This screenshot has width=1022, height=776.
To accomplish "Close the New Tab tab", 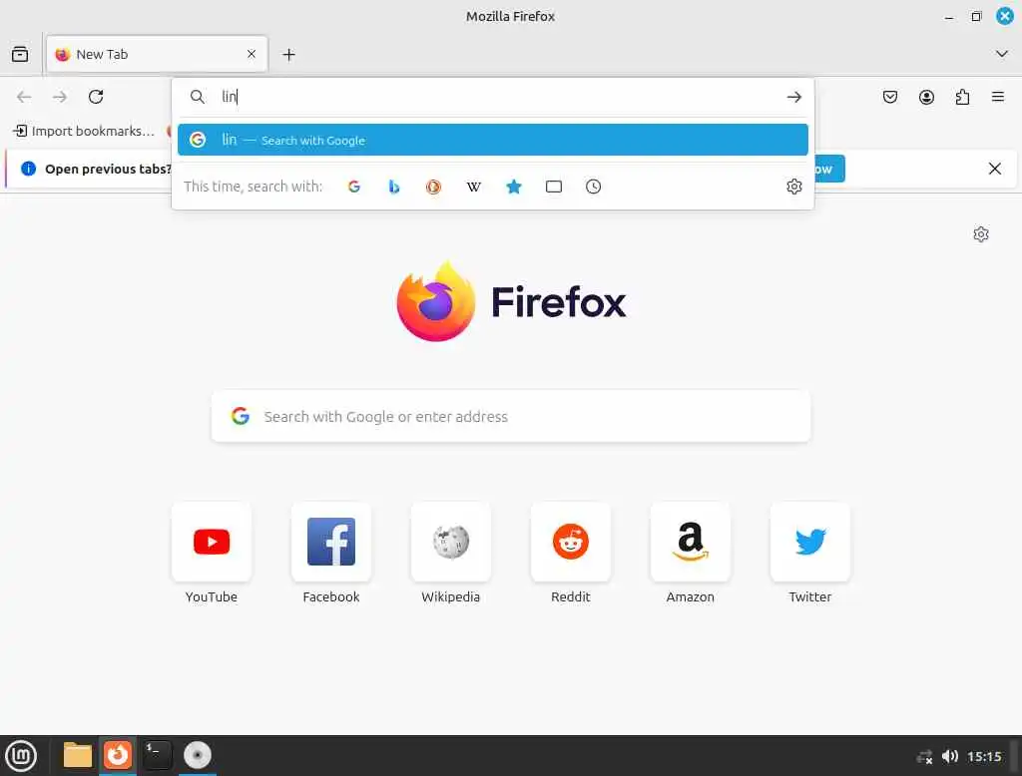I will [251, 54].
